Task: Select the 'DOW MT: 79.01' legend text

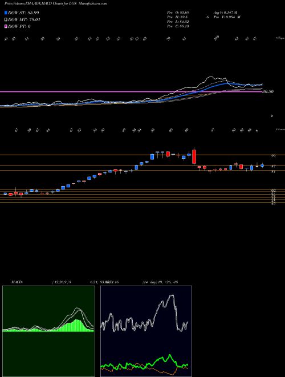Action: 24,19
